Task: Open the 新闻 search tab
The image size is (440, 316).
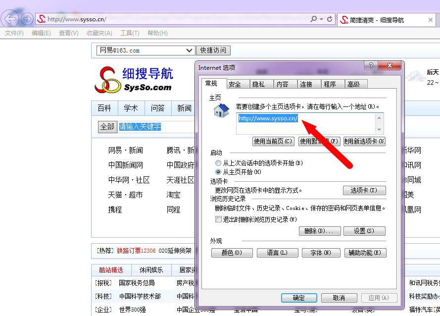Action: click(x=184, y=108)
